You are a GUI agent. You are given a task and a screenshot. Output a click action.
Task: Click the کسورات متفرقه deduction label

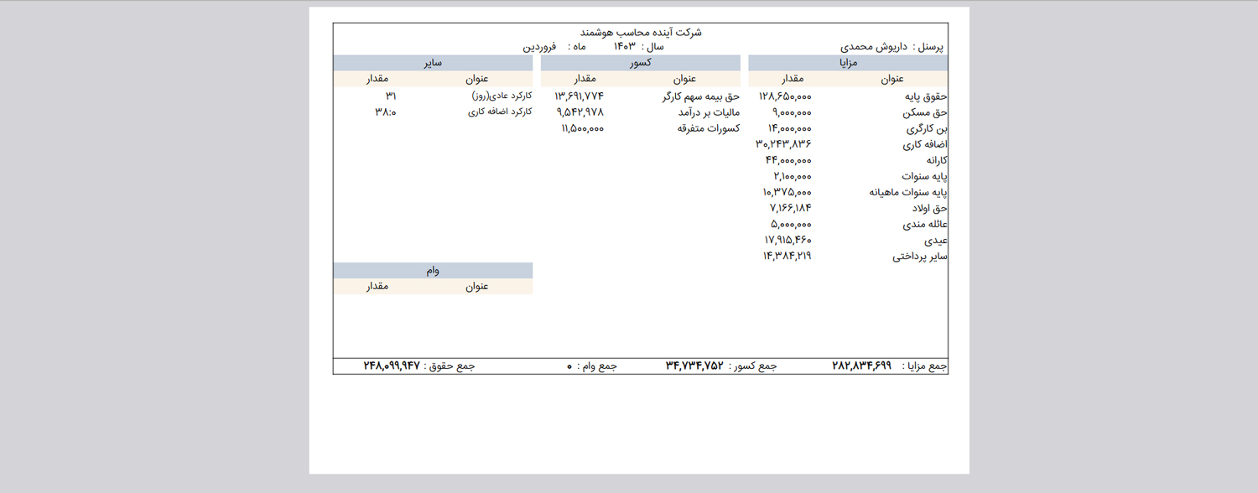point(708,129)
